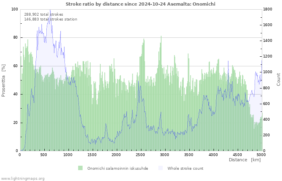The height and width of the screenshot is (181, 282).
Task: Click the 'Count' right axis label
Action: (x=278, y=79)
